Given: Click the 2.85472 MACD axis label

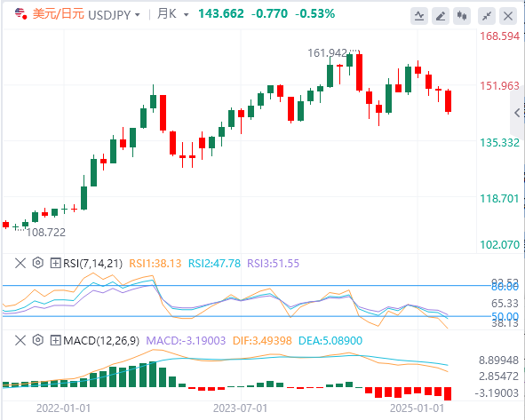Looking at the screenshot, I should [498, 376].
